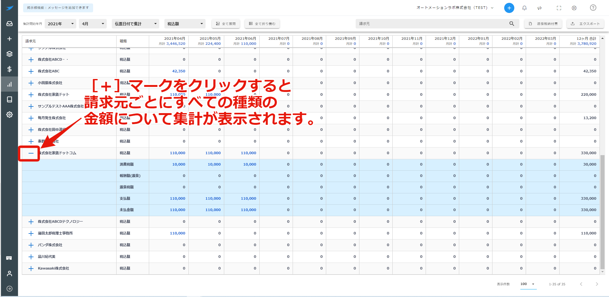This screenshot has height=297, width=609.
Task: Click the 1-35 of 35 pagination text
Action: click(x=557, y=284)
